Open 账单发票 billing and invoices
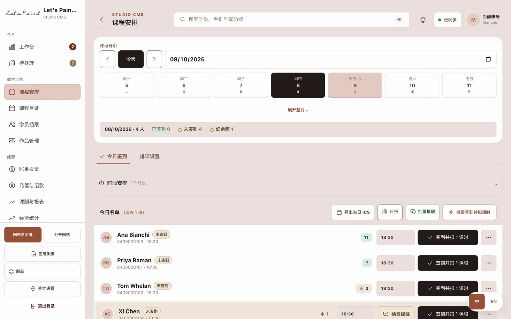The height and width of the screenshot is (319, 511). [x=42, y=169]
